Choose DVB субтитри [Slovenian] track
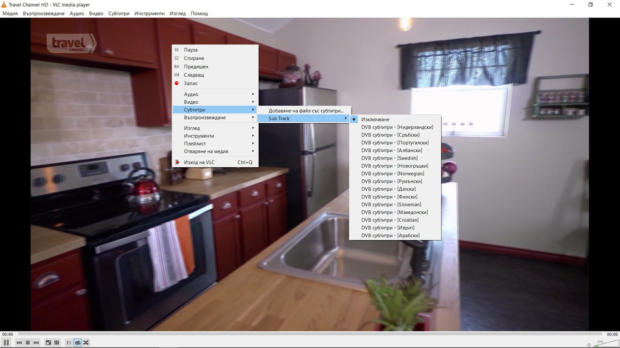Viewport: 620px width, 348px height. pos(395,204)
